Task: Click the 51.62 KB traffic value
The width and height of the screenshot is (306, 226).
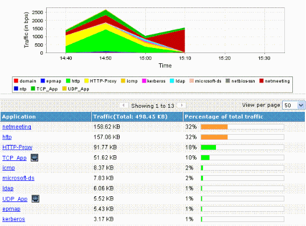Action: tap(105, 158)
